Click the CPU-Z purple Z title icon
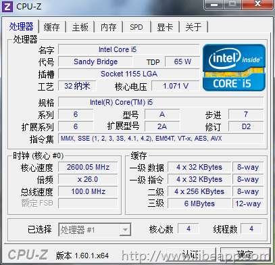Viewport: 275px width, 265px height. click(x=7, y=7)
